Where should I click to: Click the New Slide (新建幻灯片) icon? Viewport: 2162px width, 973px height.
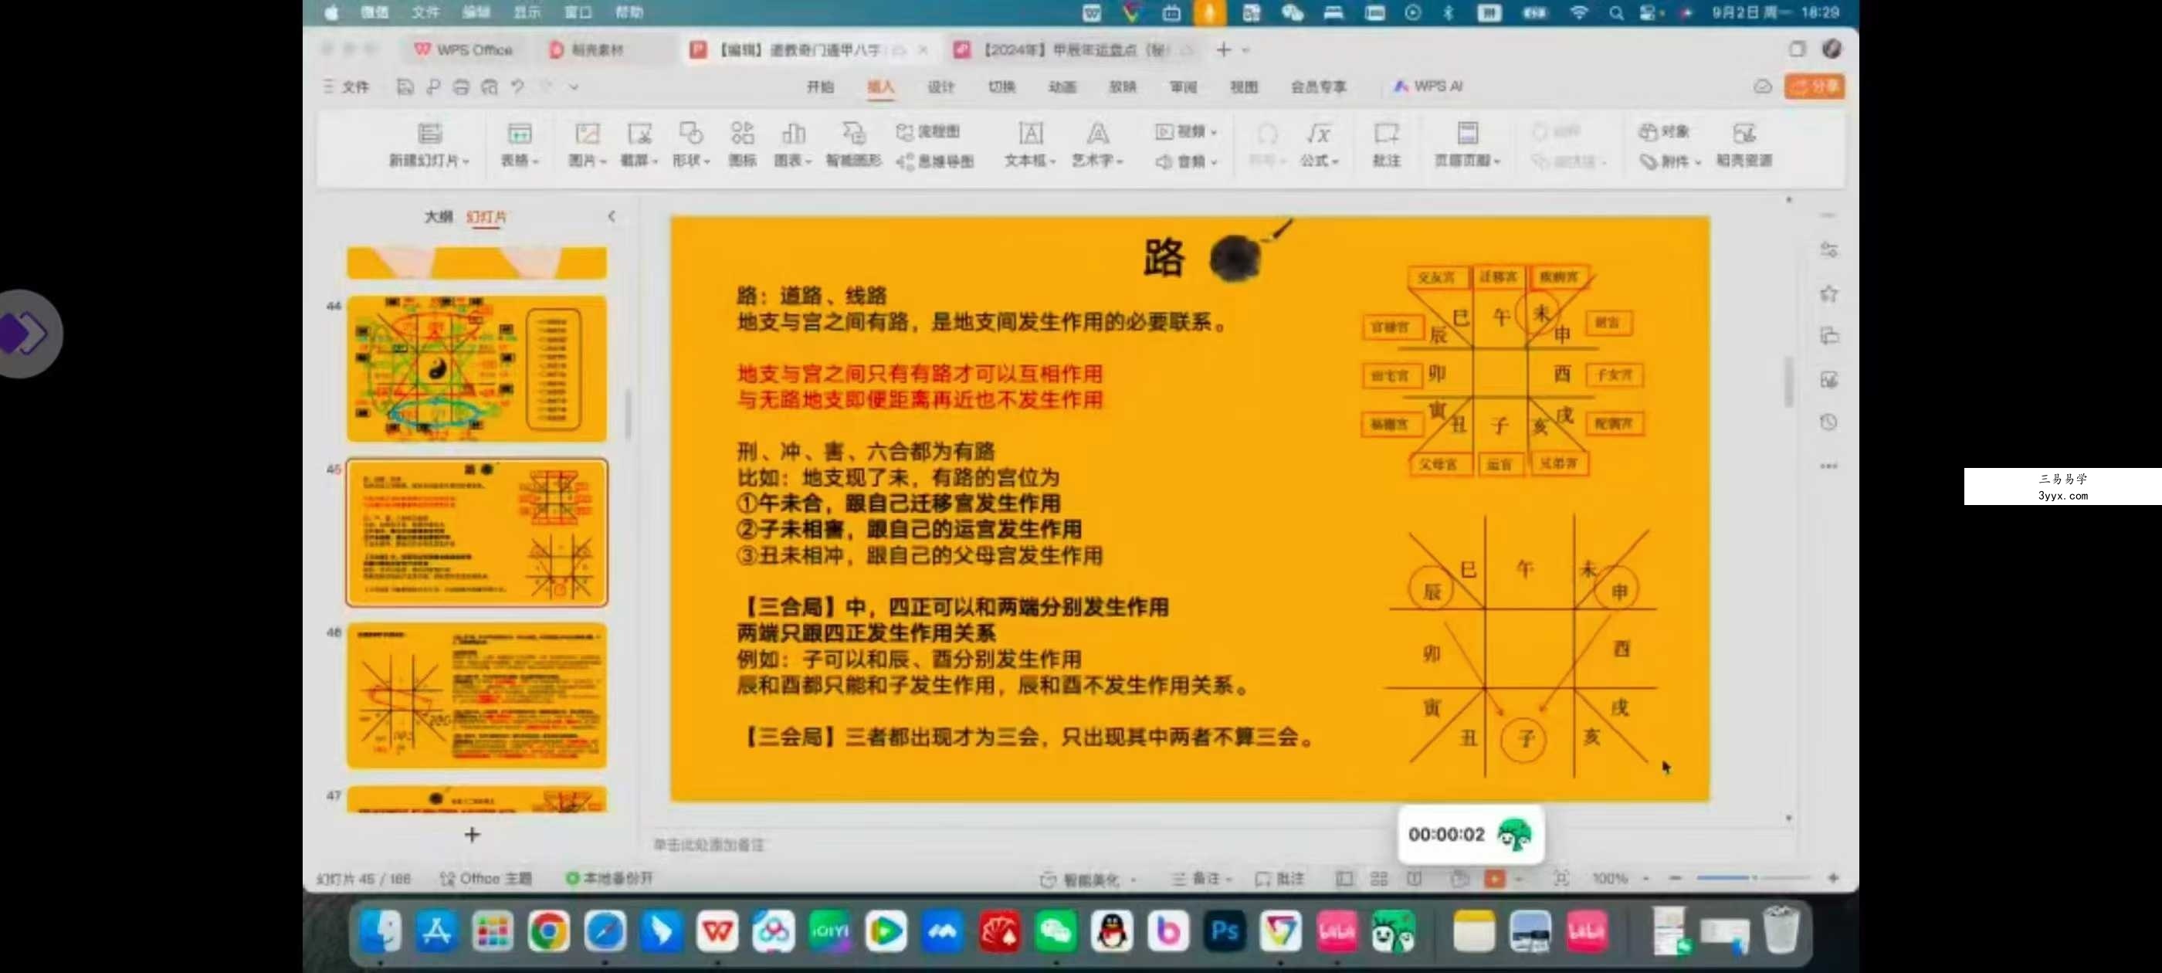pos(429,134)
